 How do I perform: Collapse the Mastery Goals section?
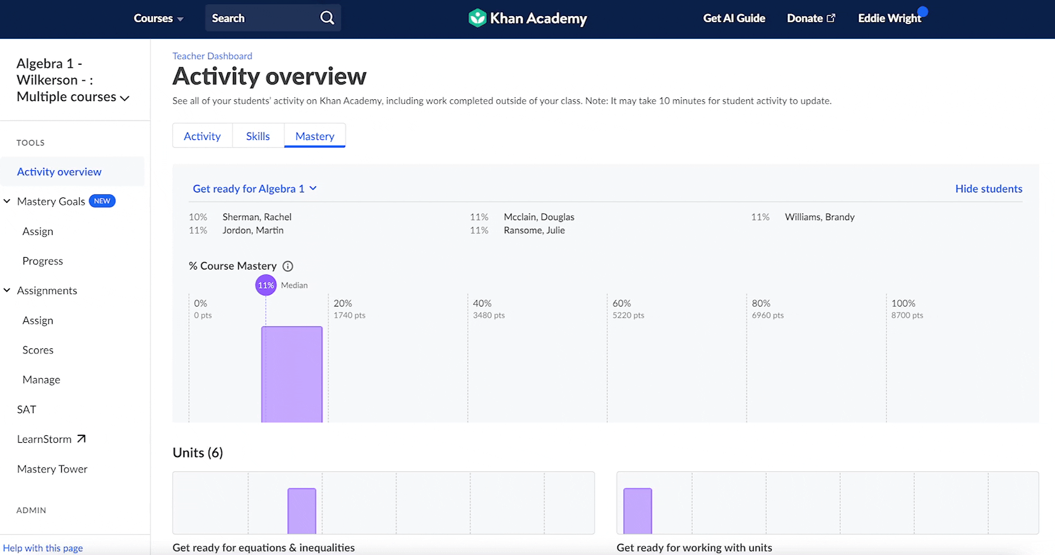pos(7,201)
